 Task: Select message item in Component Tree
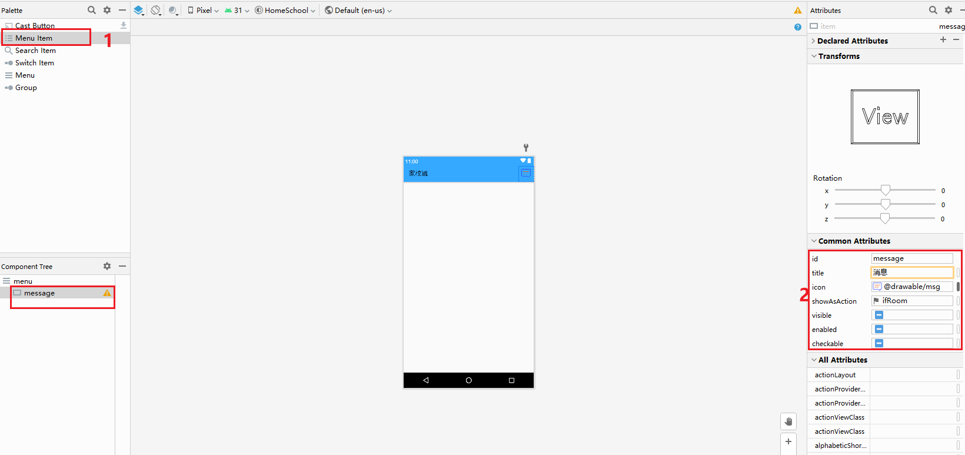[39, 293]
